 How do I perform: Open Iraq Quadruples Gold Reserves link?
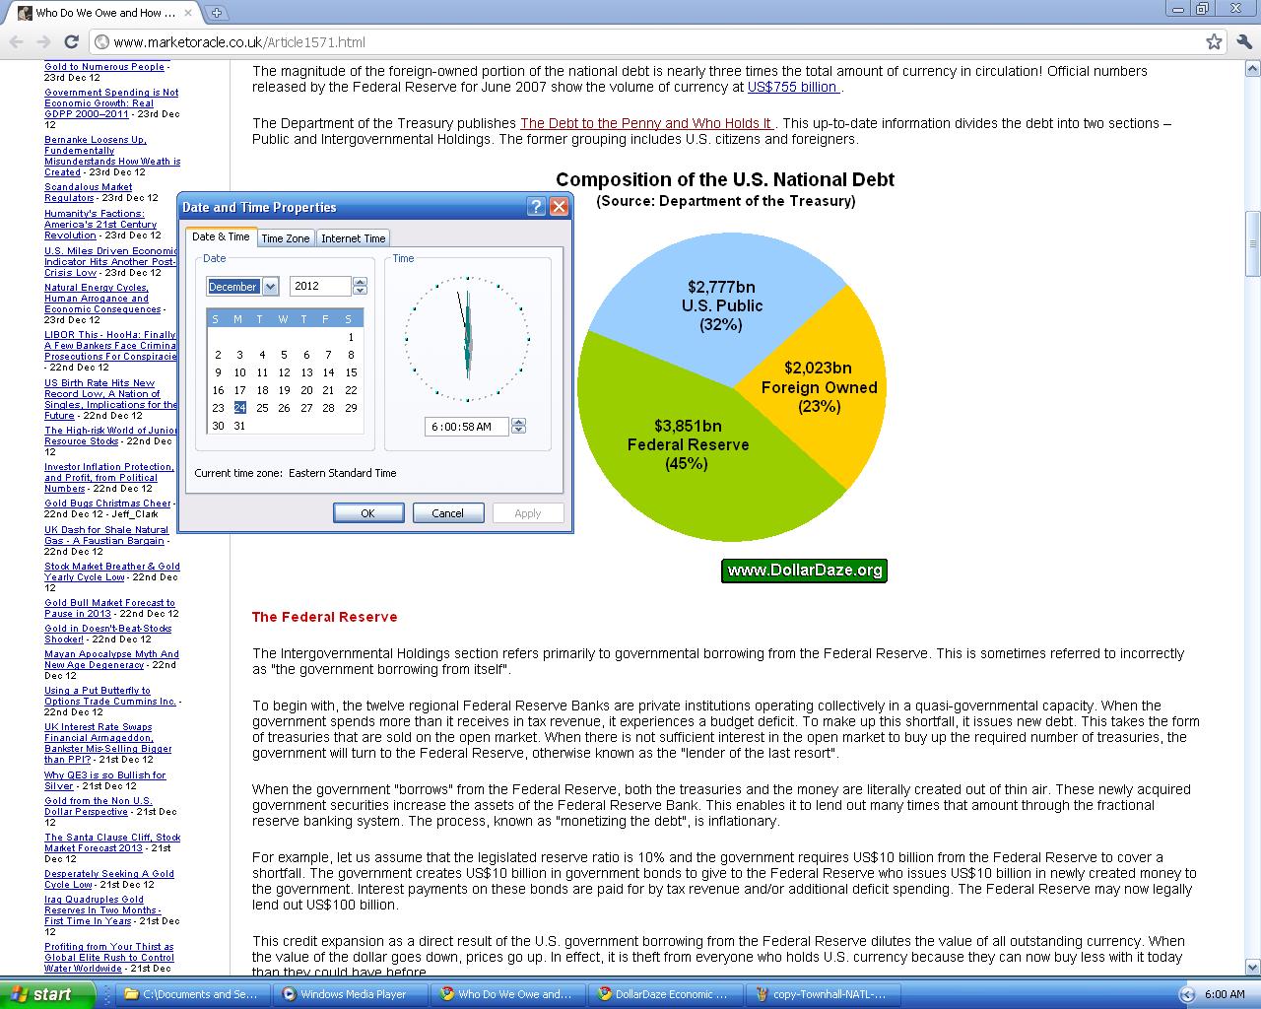point(102,910)
